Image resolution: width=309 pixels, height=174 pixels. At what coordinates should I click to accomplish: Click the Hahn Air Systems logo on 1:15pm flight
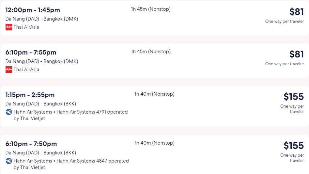(x=9, y=112)
